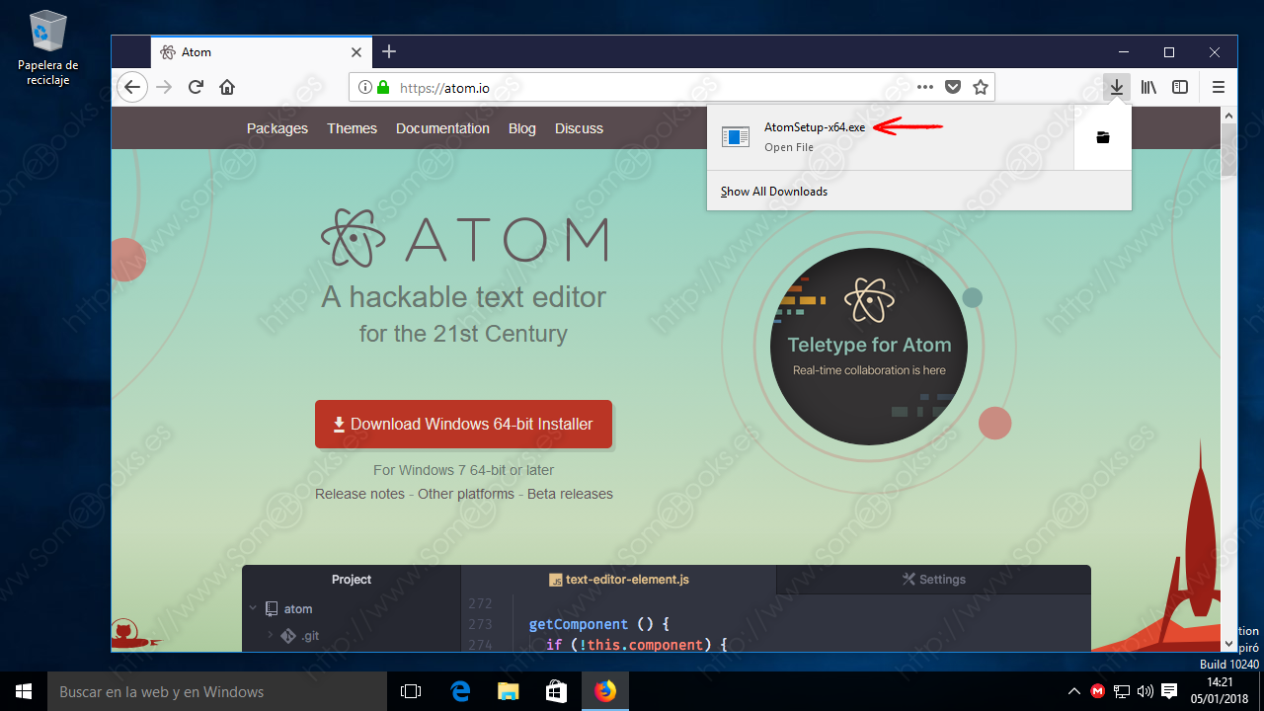Expand the .git folder
Viewport: 1264px width, 711px height.
(x=271, y=636)
